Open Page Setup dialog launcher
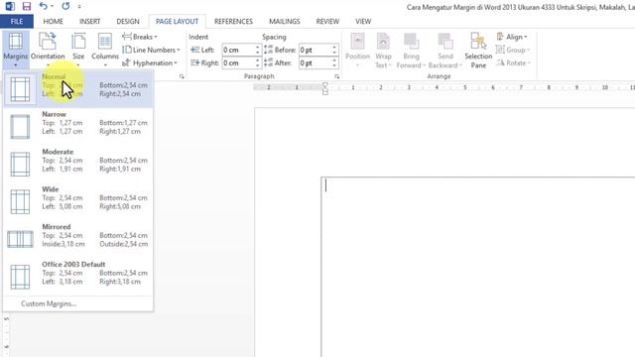Viewport: 635px width, 357px height. coord(182,76)
